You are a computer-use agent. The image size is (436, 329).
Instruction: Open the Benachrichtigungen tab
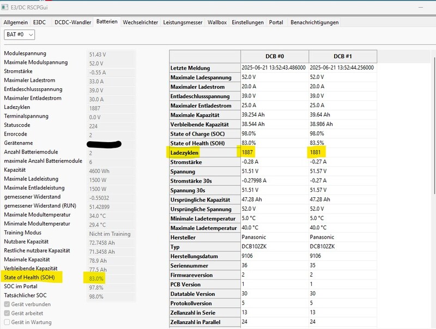coord(314,22)
